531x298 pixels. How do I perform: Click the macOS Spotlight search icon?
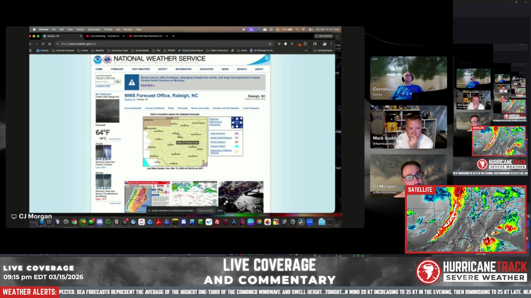pos(297,29)
